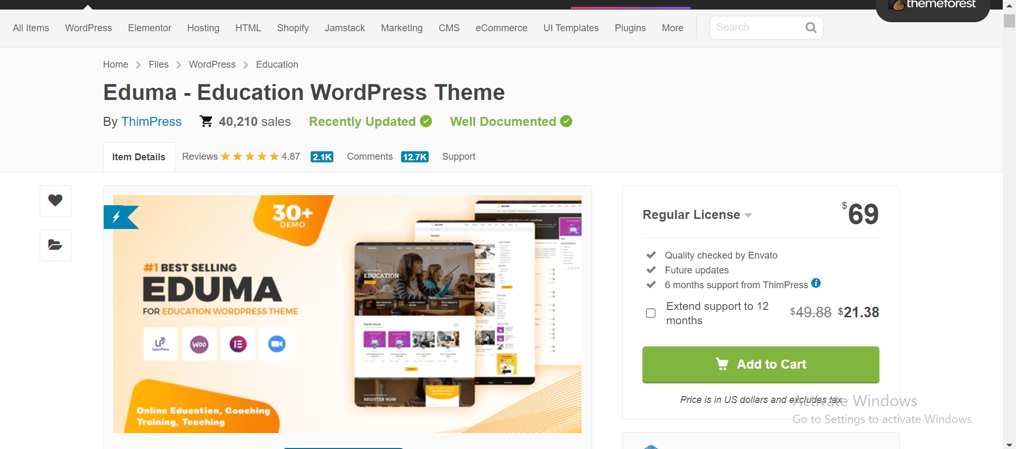1016x449 pixels.
Task: Click the shopping cart icon near sales count
Action: pyautogui.click(x=206, y=122)
